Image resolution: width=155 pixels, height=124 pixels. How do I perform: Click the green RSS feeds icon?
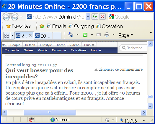coord(85,35)
